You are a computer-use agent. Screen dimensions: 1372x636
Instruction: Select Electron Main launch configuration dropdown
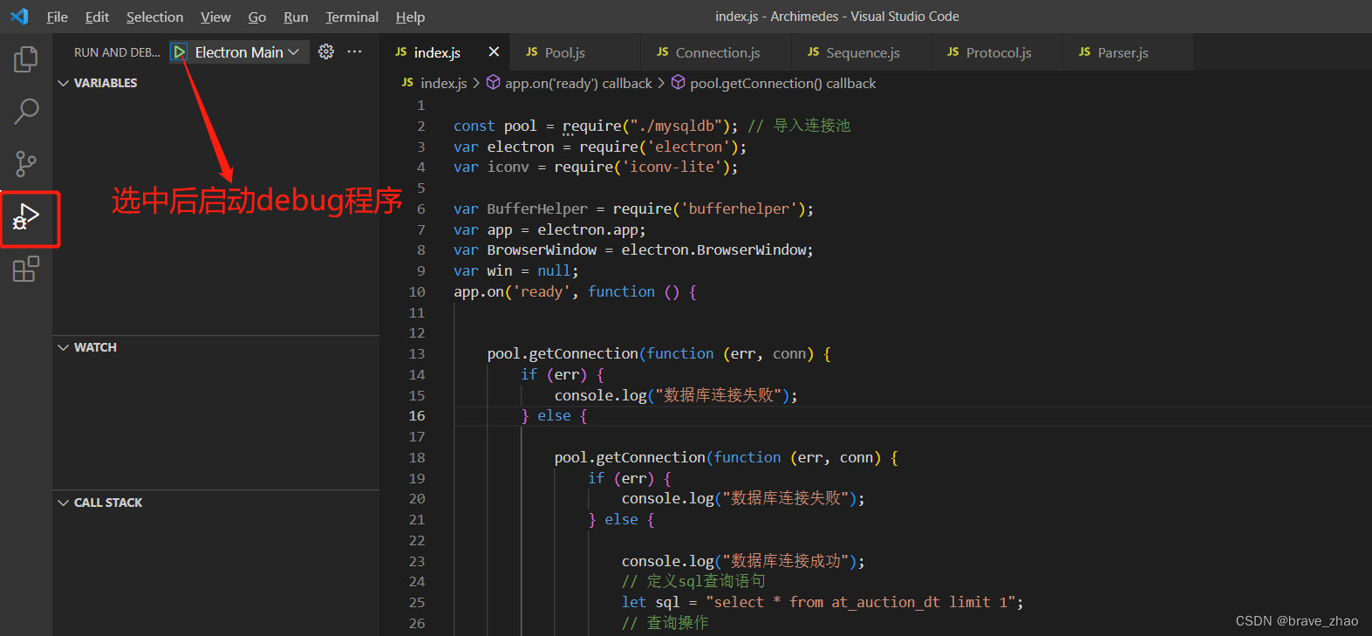pos(248,52)
